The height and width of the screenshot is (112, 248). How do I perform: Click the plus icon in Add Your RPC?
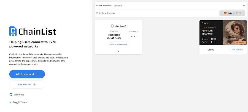click(x=34, y=85)
